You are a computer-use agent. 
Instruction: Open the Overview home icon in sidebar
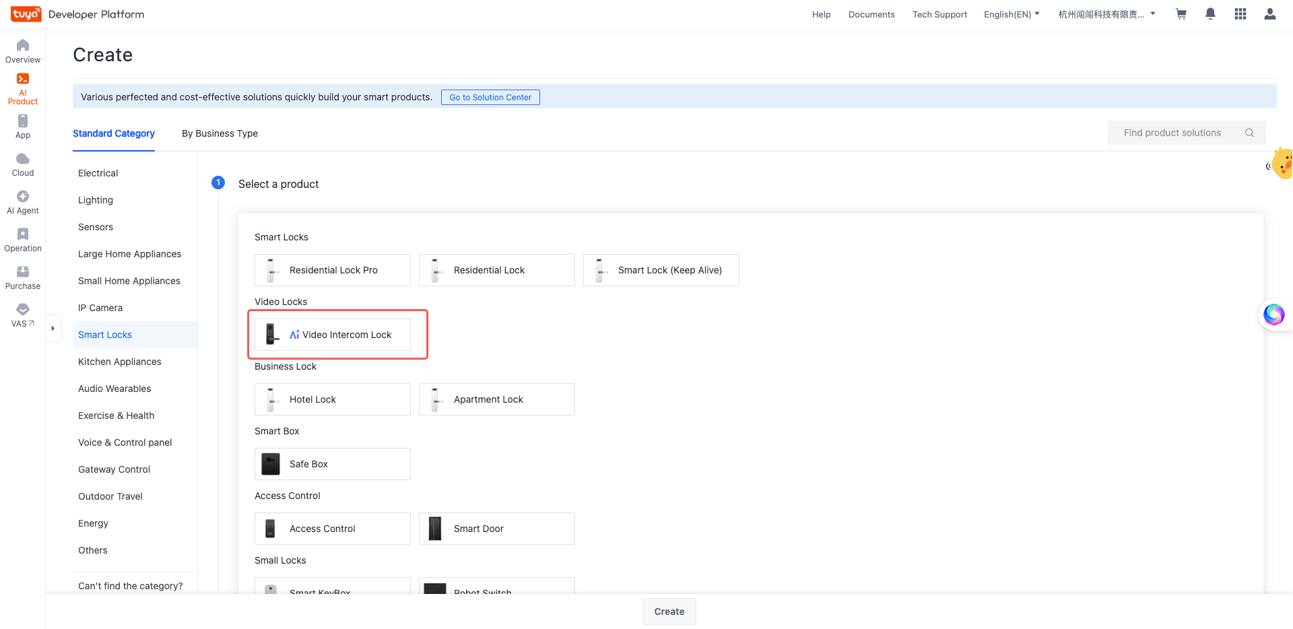23,46
